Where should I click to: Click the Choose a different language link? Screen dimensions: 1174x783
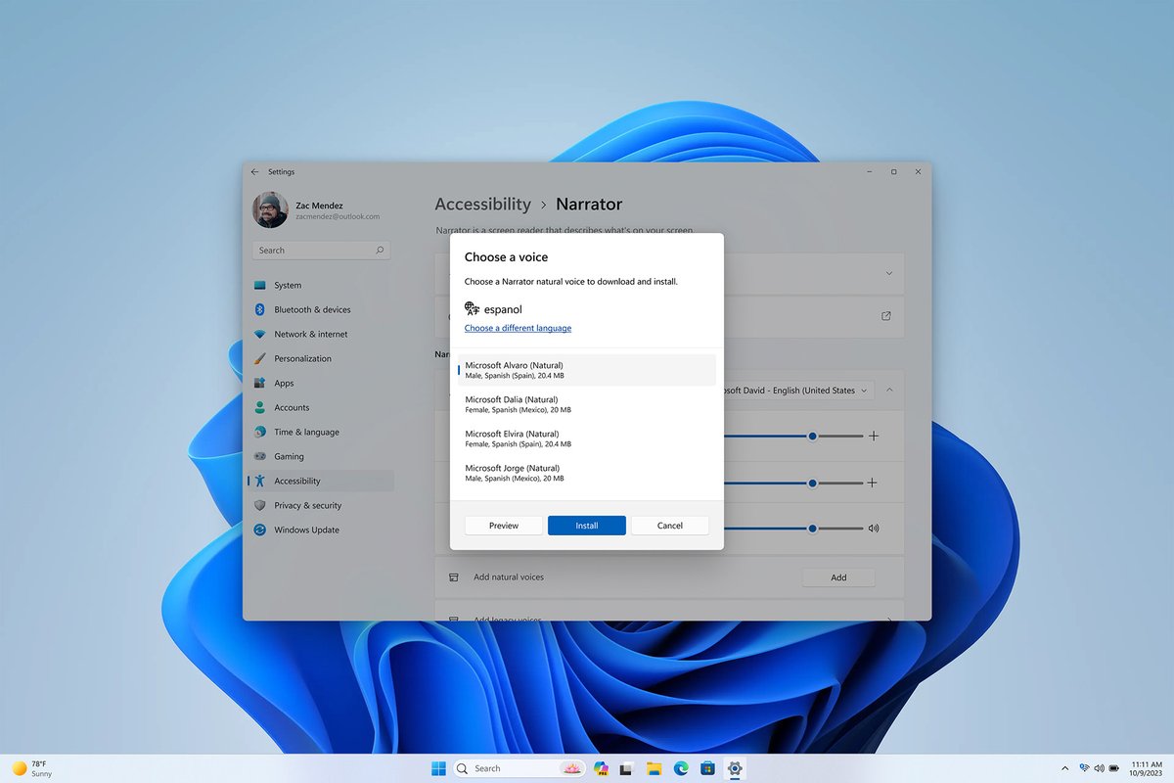(x=518, y=328)
